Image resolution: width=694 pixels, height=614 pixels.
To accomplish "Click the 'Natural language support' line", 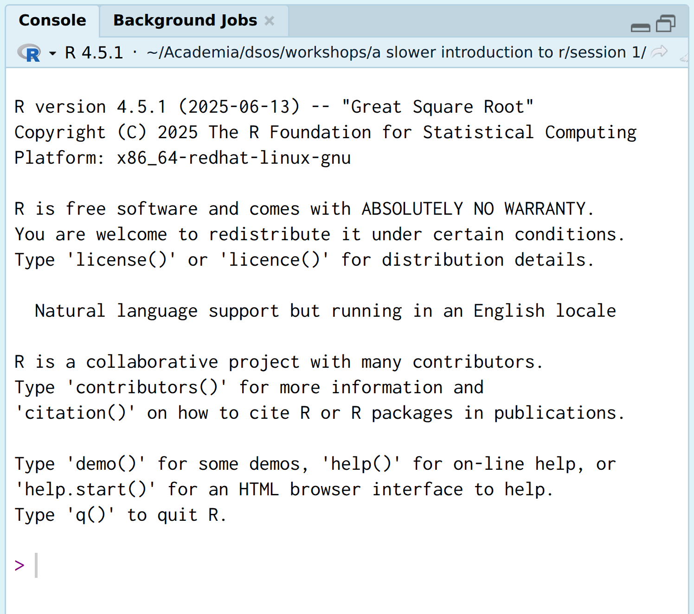I will click(x=325, y=311).
